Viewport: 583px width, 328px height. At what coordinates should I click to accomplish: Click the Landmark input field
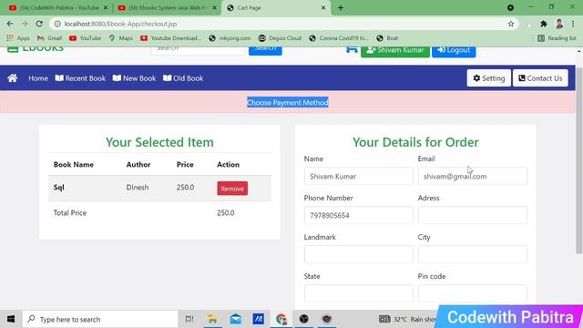tap(358, 254)
